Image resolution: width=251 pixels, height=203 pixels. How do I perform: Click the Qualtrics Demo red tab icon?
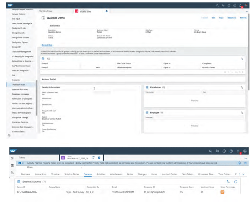point(77,11)
